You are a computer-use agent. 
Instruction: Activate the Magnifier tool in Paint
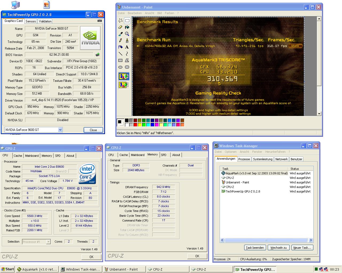tap(127, 34)
